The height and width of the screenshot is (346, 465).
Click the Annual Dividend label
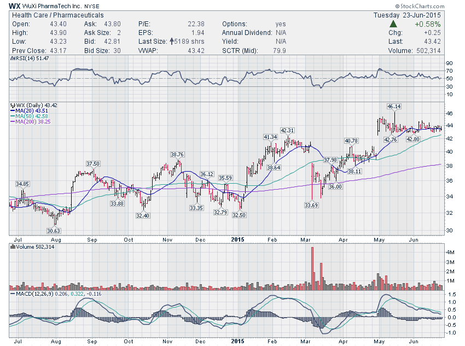(247, 33)
